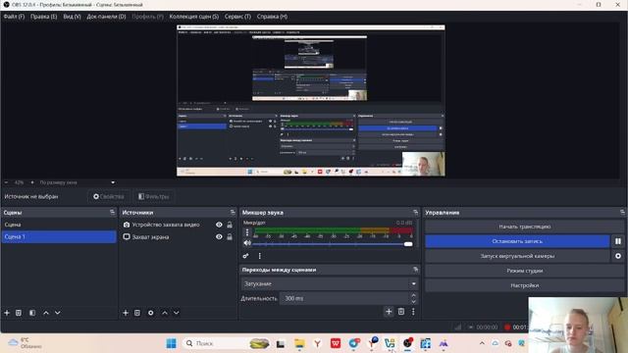Click the Длительность 300 ms field
Screen dimensions: 628x353
(344, 298)
